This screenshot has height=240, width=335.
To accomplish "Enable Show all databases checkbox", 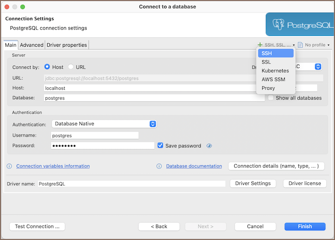I will point(271,98).
